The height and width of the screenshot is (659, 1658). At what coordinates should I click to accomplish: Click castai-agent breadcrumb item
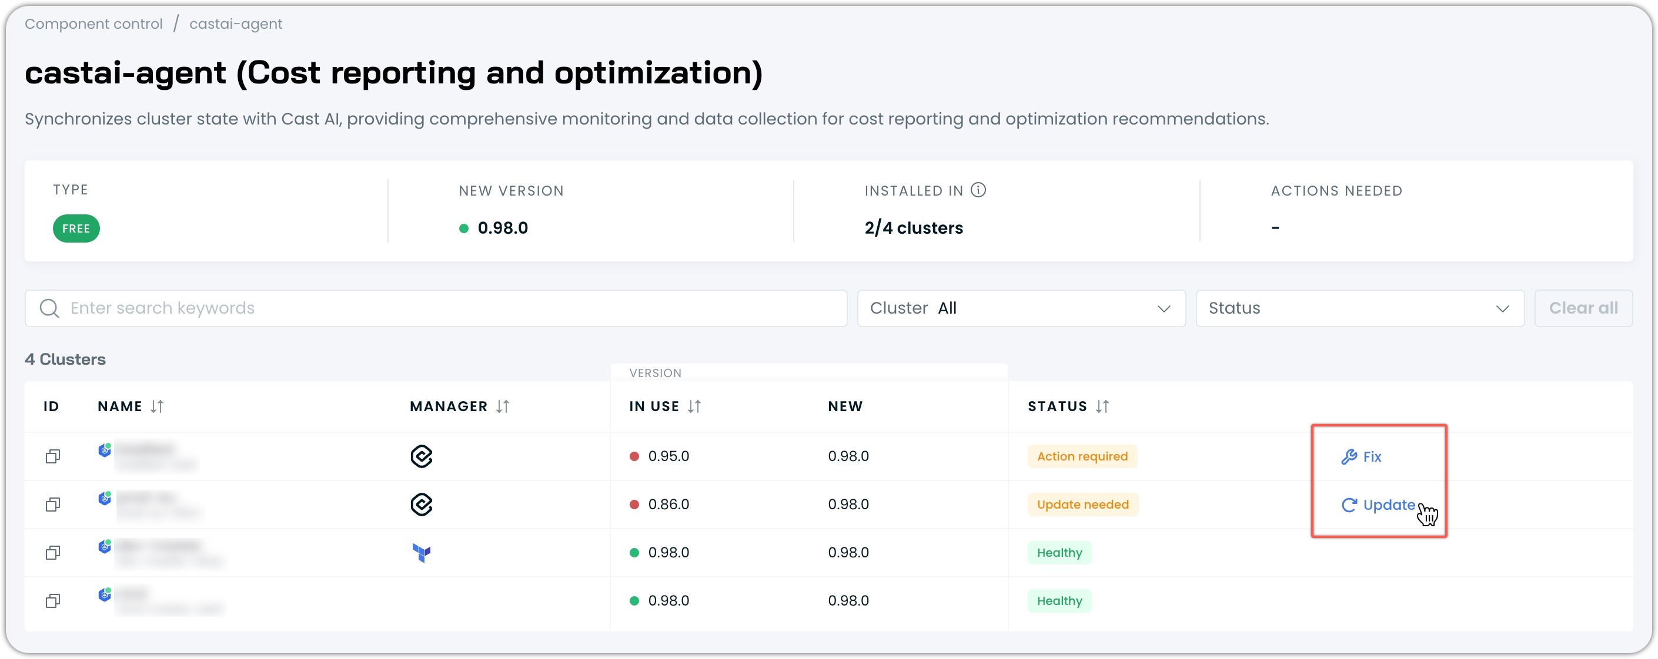pyautogui.click(x=236, y=24)
